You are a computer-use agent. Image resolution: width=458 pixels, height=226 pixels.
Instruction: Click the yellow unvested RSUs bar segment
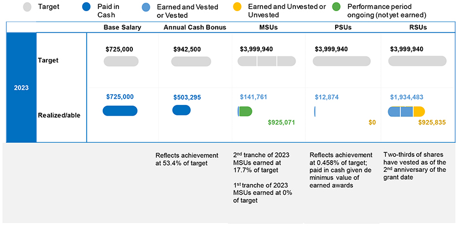coord(419,112)
